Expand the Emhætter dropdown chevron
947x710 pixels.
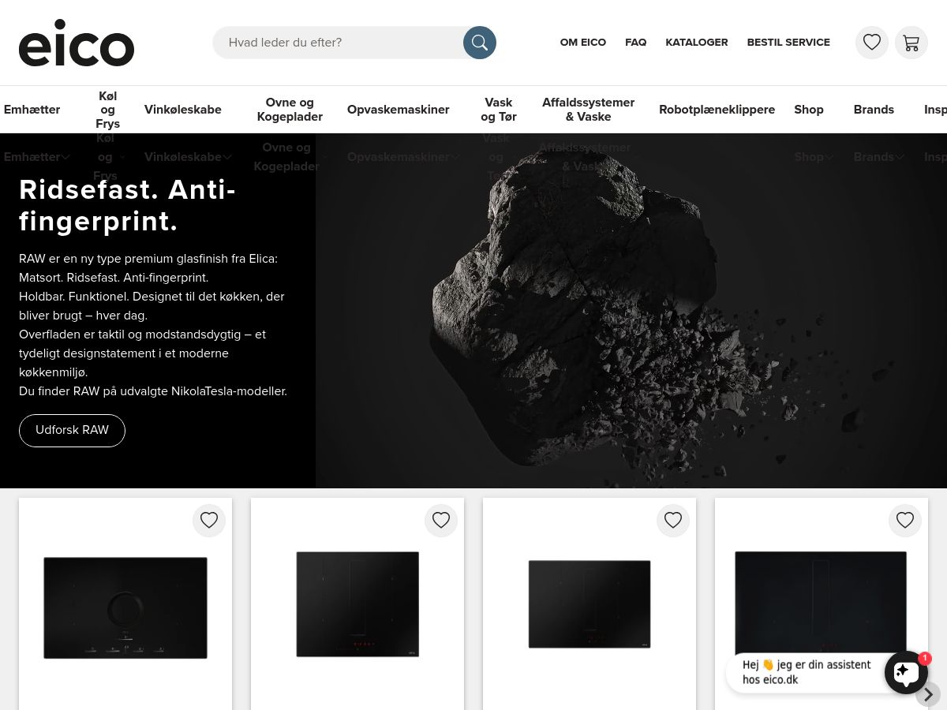pyautogui.click(x=66, y=157)
